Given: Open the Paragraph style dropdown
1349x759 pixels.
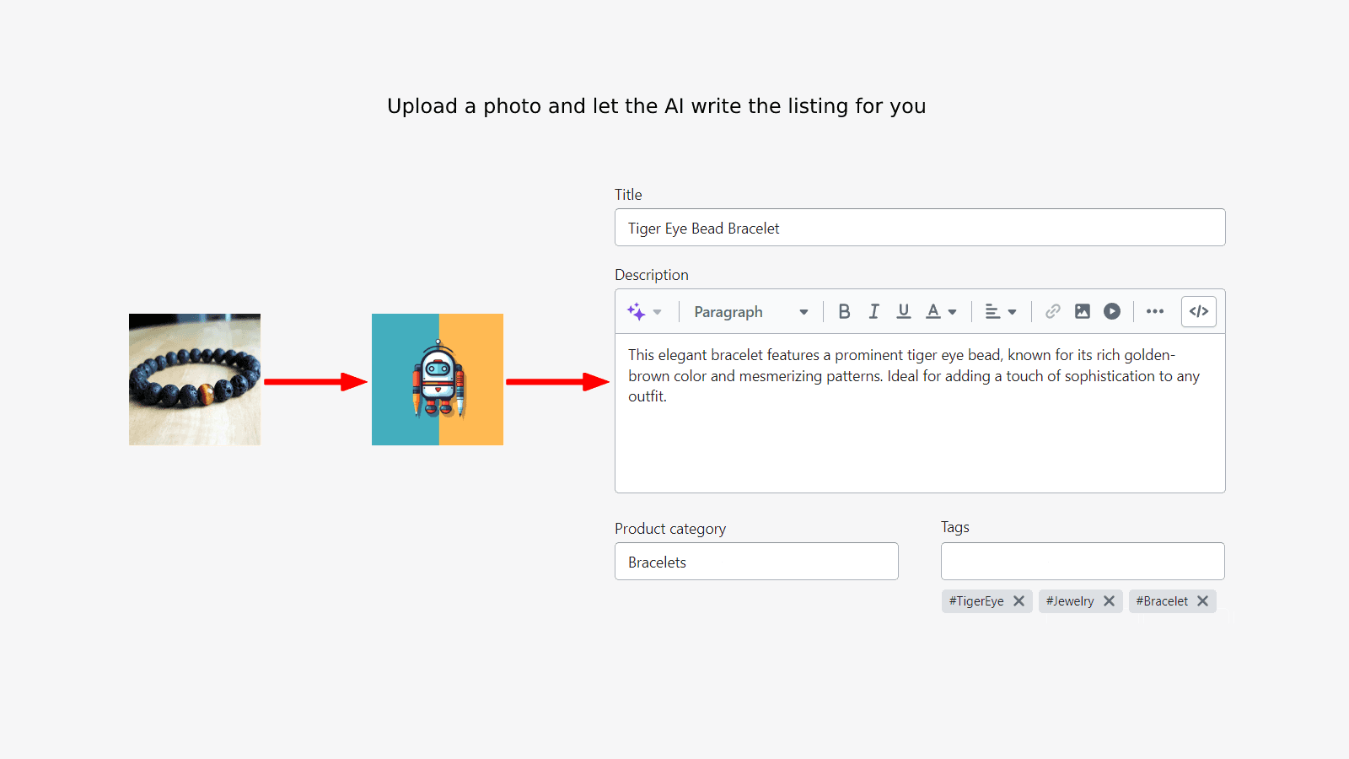Looking at the screenshot, I should (x=750, y=312).
